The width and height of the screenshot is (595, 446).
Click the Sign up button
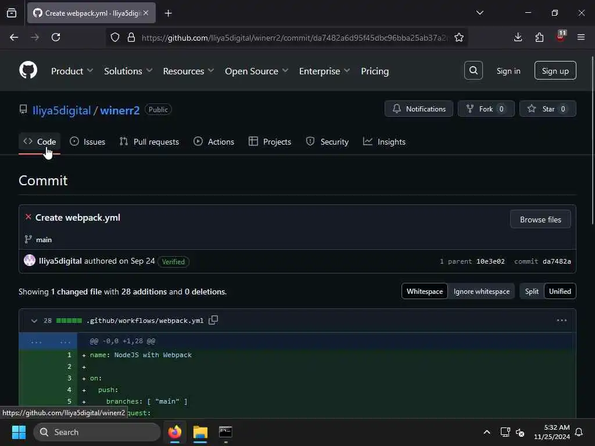[x=555, y=70]
